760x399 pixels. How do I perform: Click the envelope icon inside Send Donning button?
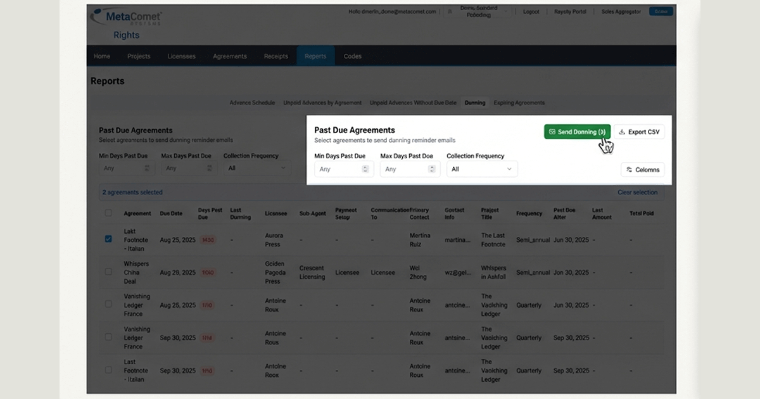[x=553, y=132]
